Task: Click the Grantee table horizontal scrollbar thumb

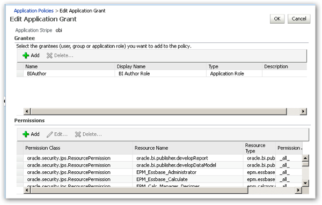Action: (x=158, y=111)
